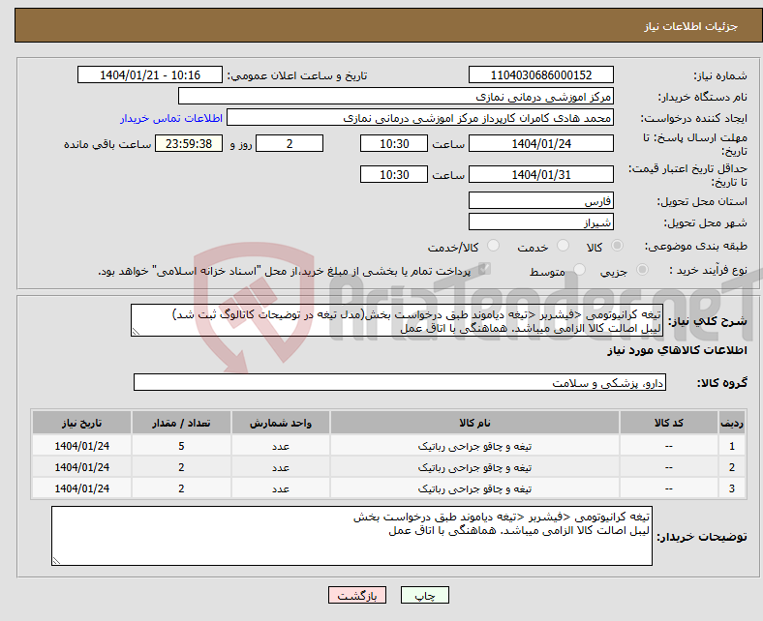
Task: Select the کالا/خدمت radio button
Action: (493, 246)
